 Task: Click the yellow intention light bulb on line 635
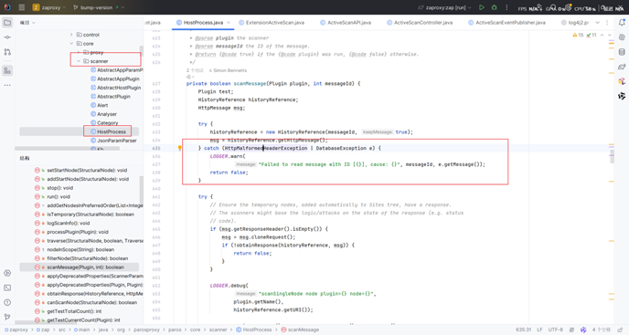click(180, 148)
